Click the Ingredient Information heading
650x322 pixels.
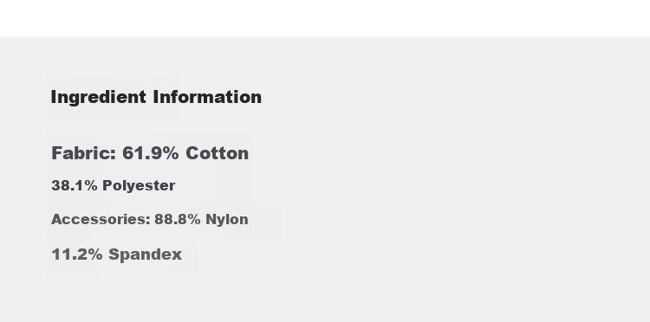pyautogui.click(x=156, y=98)
